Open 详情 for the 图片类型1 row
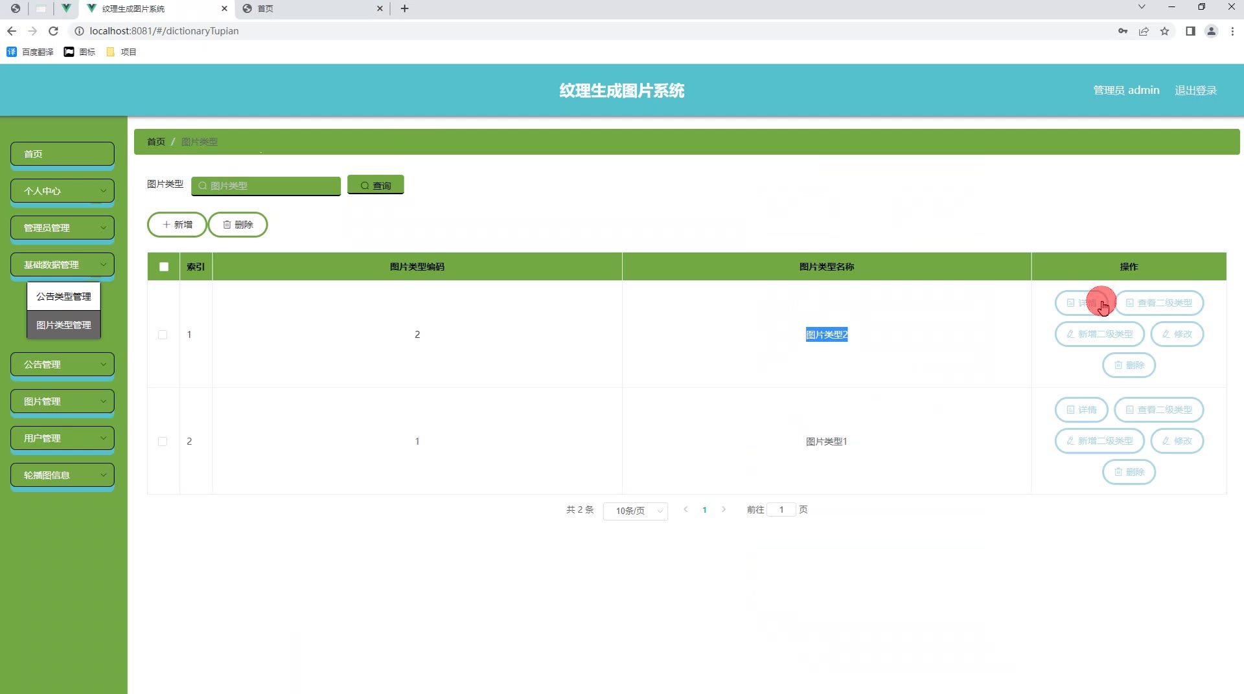Screen dimensions: 1244x694 coord(1081,410)
